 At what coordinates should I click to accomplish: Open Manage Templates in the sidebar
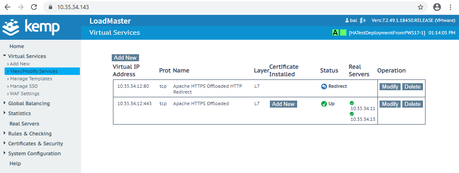[x=31, y=79]
